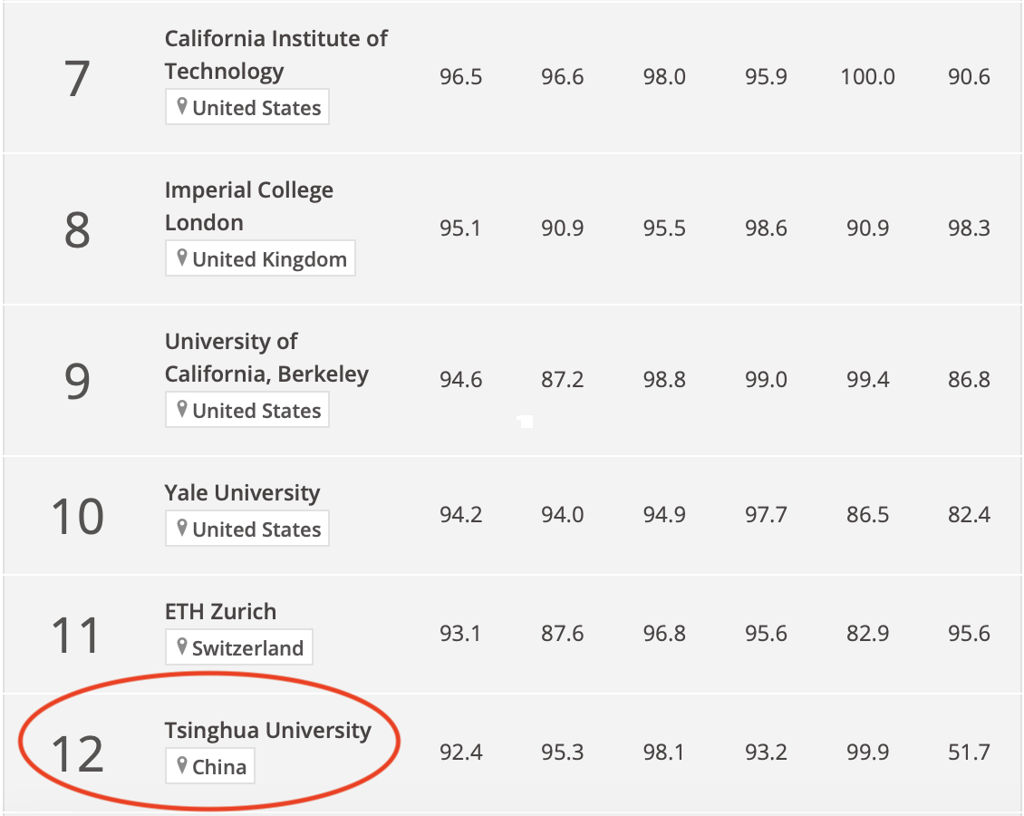Screen dimensions: 1024x816
Task: Open University of California, Berkeley link
Action: point(266,358)
